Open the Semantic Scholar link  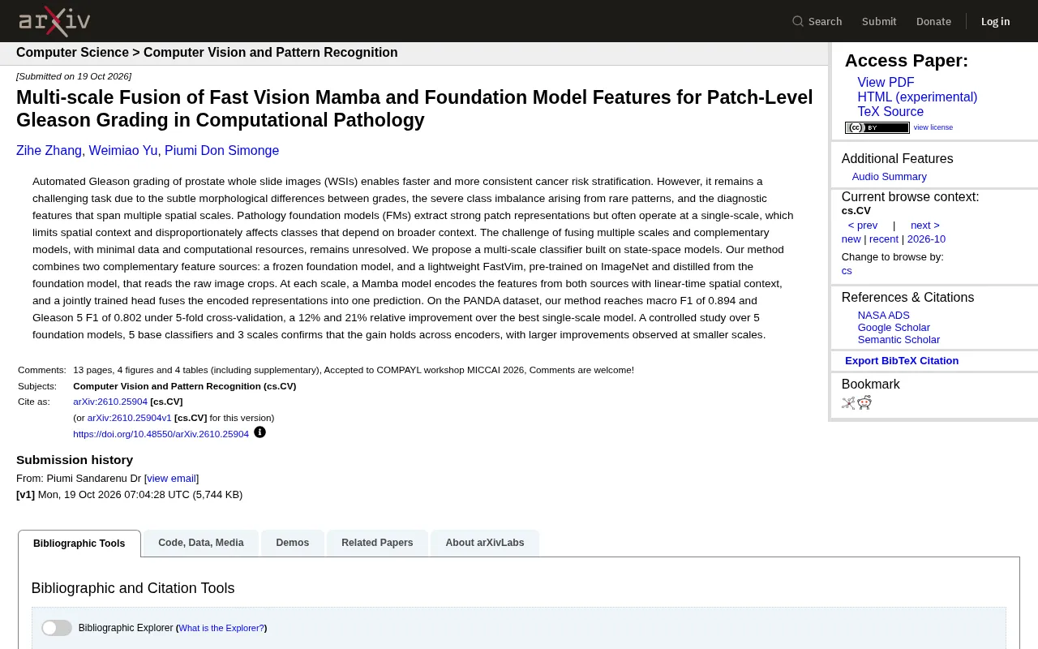pyautogui.click(x=899, y=340)
